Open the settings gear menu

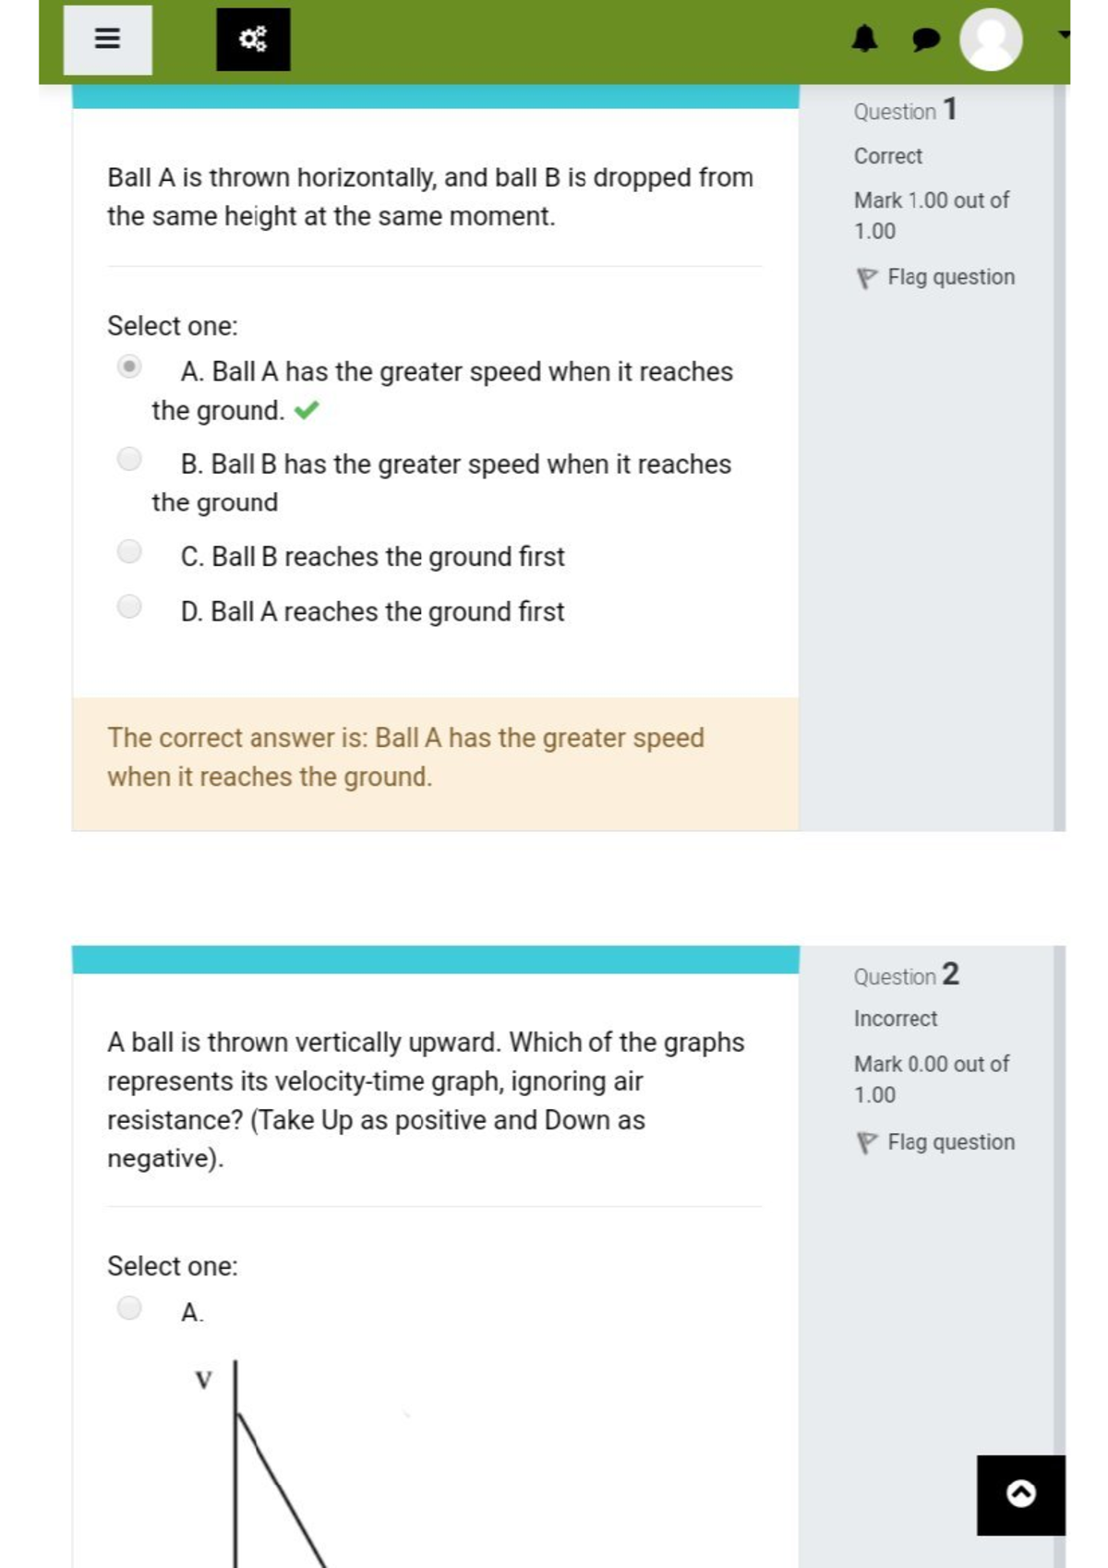coord(251,39)
